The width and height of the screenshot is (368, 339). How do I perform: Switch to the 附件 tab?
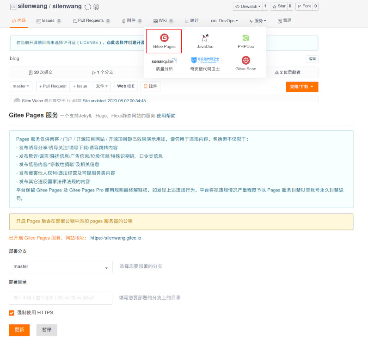[132, 21]
